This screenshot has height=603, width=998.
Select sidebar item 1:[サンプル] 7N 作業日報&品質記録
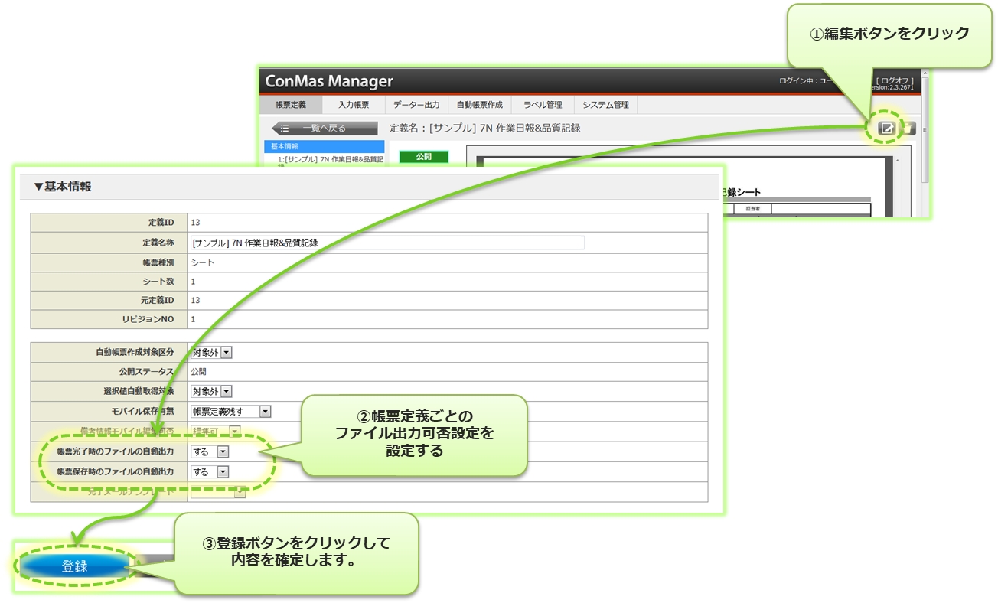pyautogui.click(x=330, y=160)
